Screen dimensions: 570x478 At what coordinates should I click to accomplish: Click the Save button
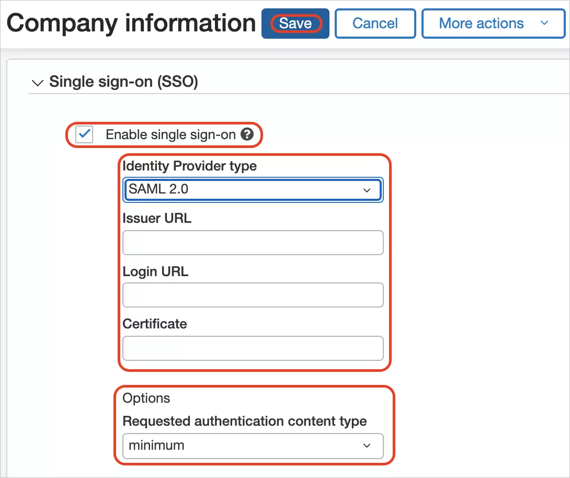(x=295, y=24)
